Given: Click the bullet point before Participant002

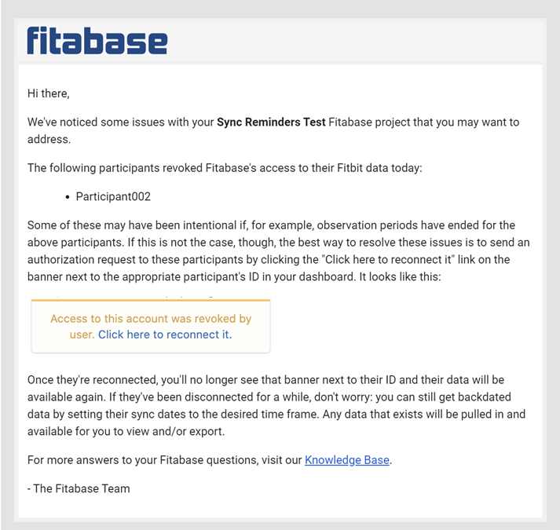Looking at the screenshot, I should [x=68, y=197].
